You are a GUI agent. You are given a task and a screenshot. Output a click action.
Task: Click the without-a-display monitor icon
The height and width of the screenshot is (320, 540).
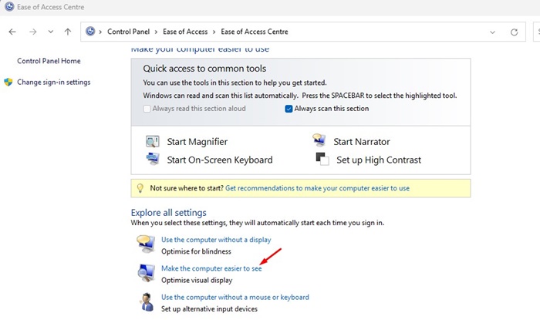(146, 244)
